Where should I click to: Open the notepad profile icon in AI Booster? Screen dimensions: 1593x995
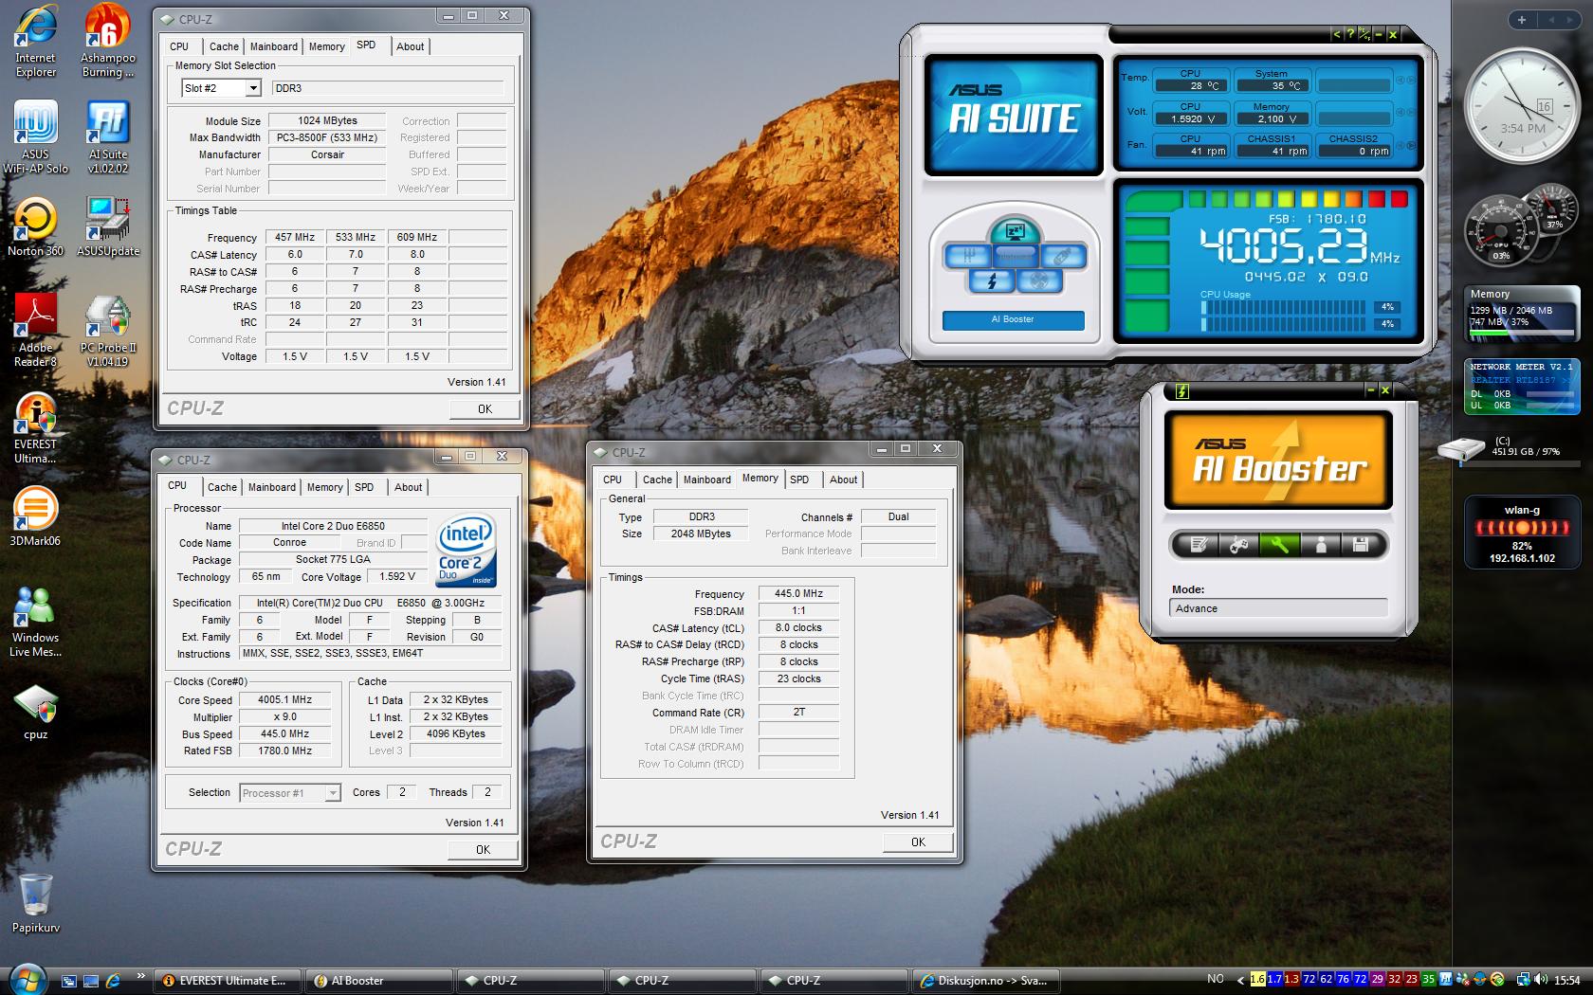(x=1199, y=545)
